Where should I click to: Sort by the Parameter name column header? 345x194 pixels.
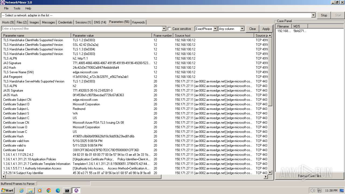[x=36, y=35]
